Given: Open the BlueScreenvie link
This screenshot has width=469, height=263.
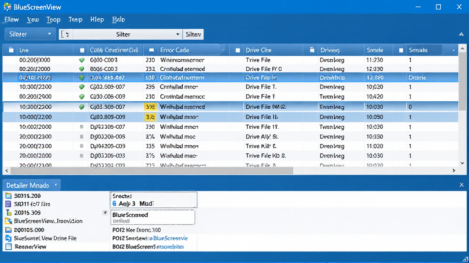Looking at the screenshot, I should (x=170, y=238).
